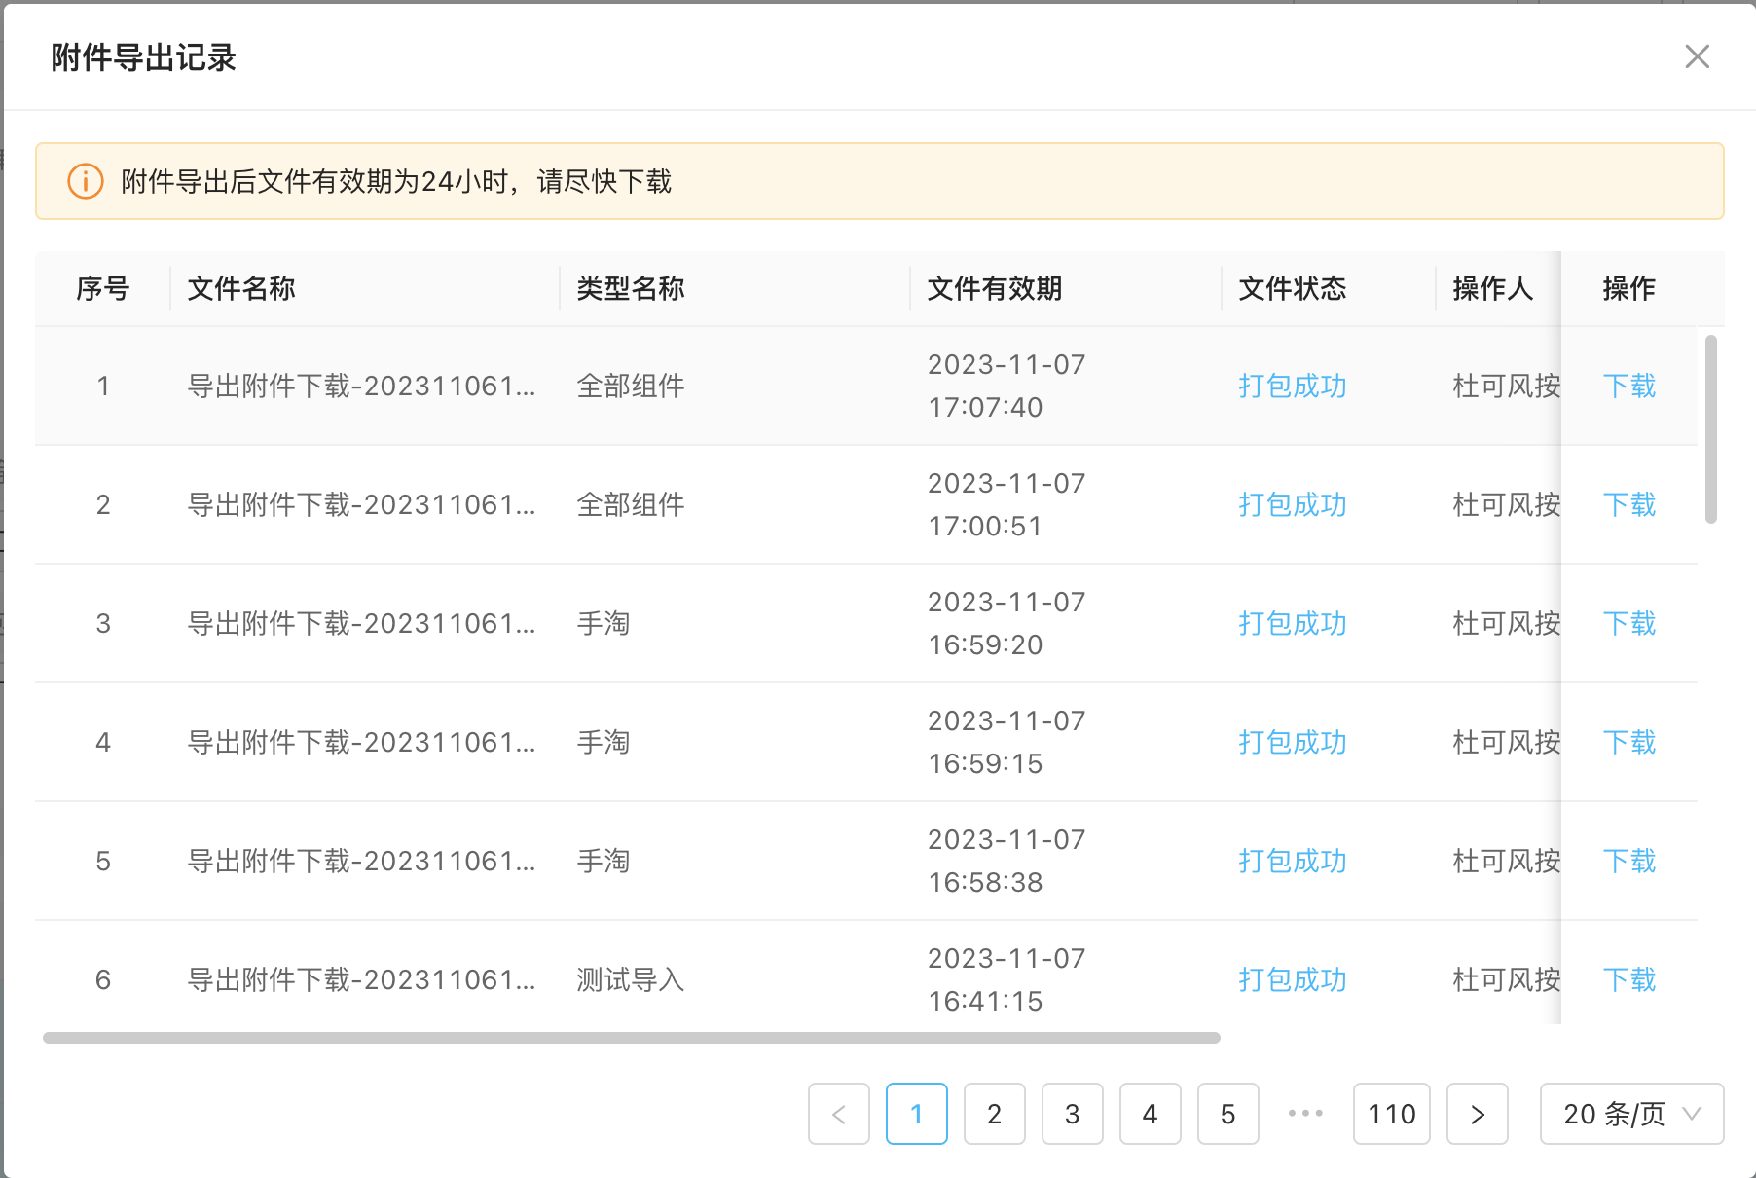Click the orange info icon in the notice banner
This screenshot has width=1756, height=1178.
(86, 181)
